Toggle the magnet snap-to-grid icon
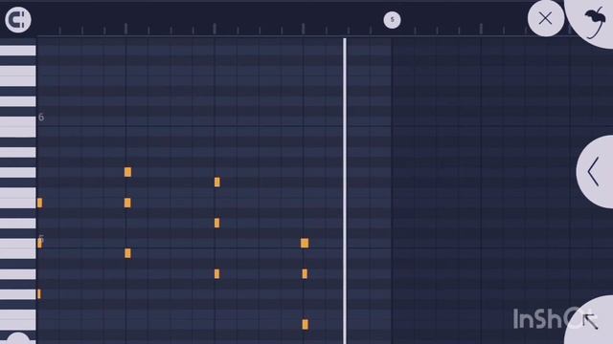Viewport: 613px width, 344px height. pyautogui.click(x=18, y=19)
